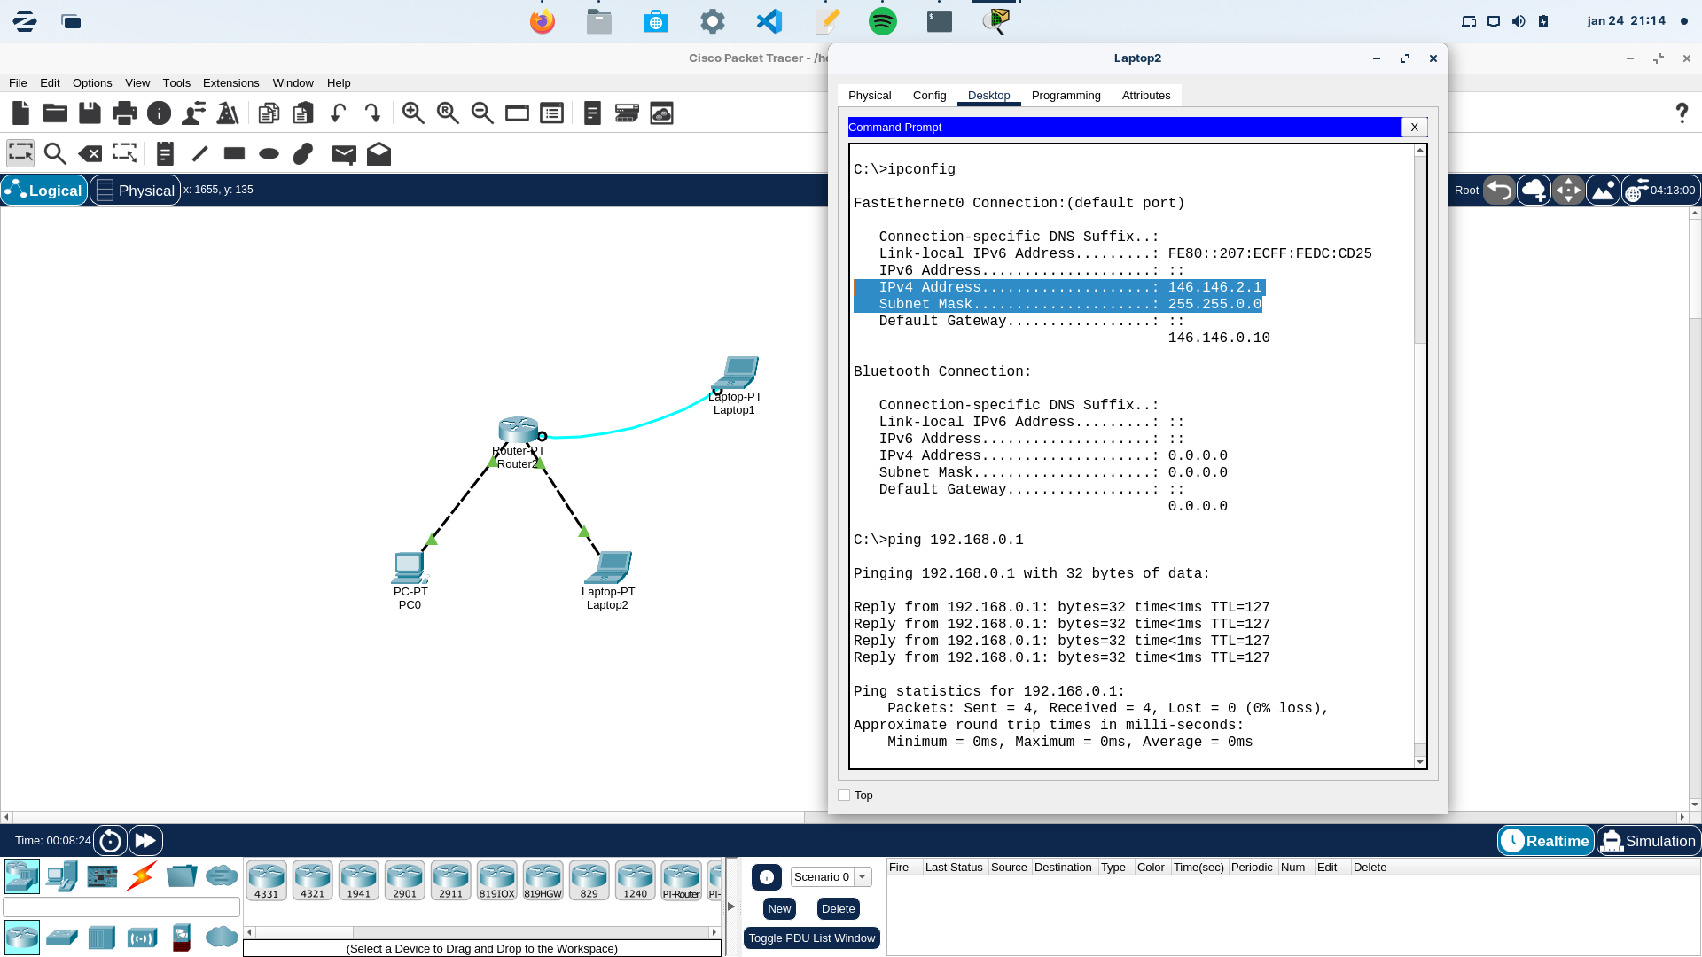Click the Resize tool icon
Image resolution: width=1702 pixels, height=957 pixels.
tap(125, 153)
